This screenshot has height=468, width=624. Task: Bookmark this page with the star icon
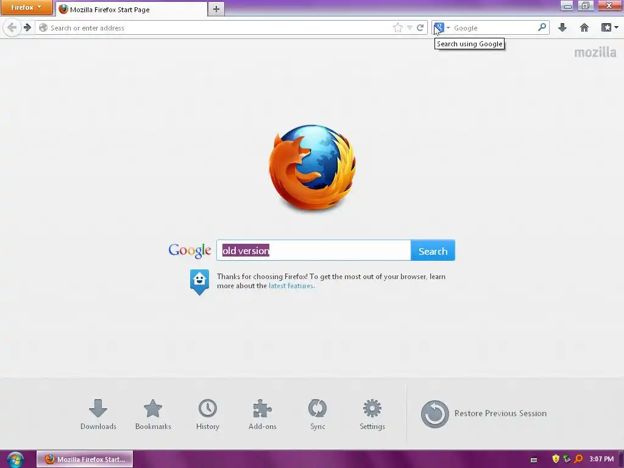(397, 27)
